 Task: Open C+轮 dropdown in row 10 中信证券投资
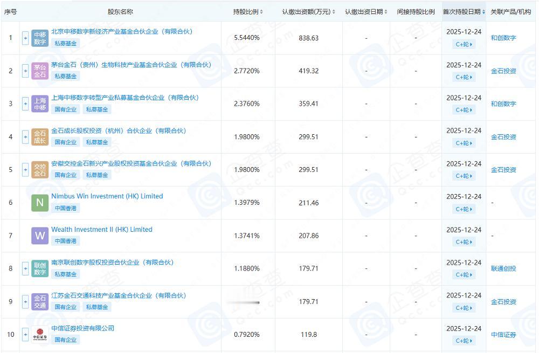464,341
